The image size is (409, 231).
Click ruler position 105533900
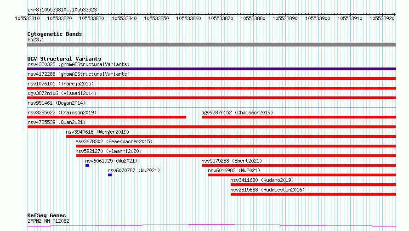(x=318, y=18)
